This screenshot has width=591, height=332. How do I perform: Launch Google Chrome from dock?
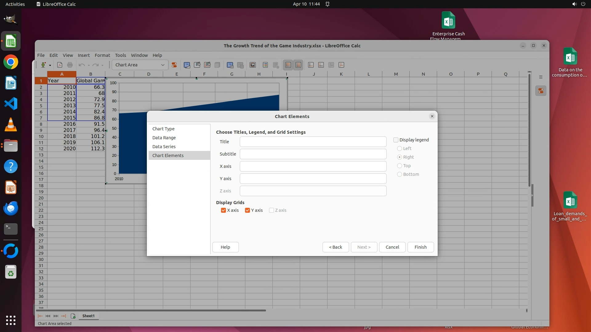(x=11, y=62)
